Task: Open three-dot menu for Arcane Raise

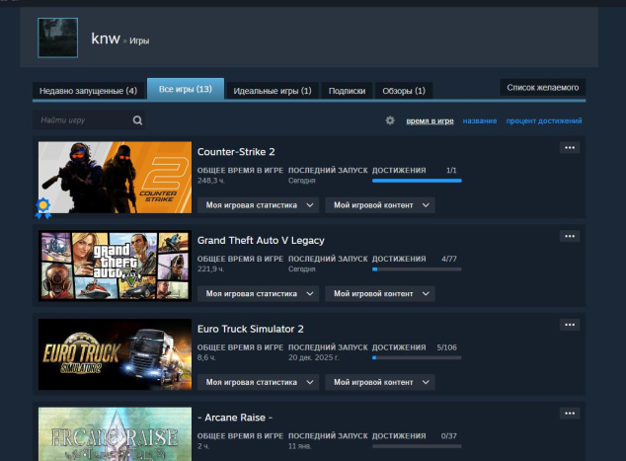Action: pyautogui.click(x=570, y=414)
